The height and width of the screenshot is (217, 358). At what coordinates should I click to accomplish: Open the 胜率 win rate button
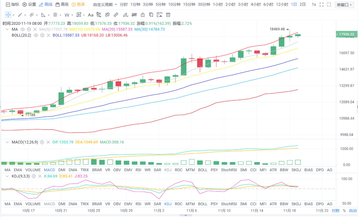78,5
